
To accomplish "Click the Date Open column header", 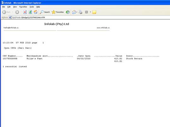I will coord(84,56).
